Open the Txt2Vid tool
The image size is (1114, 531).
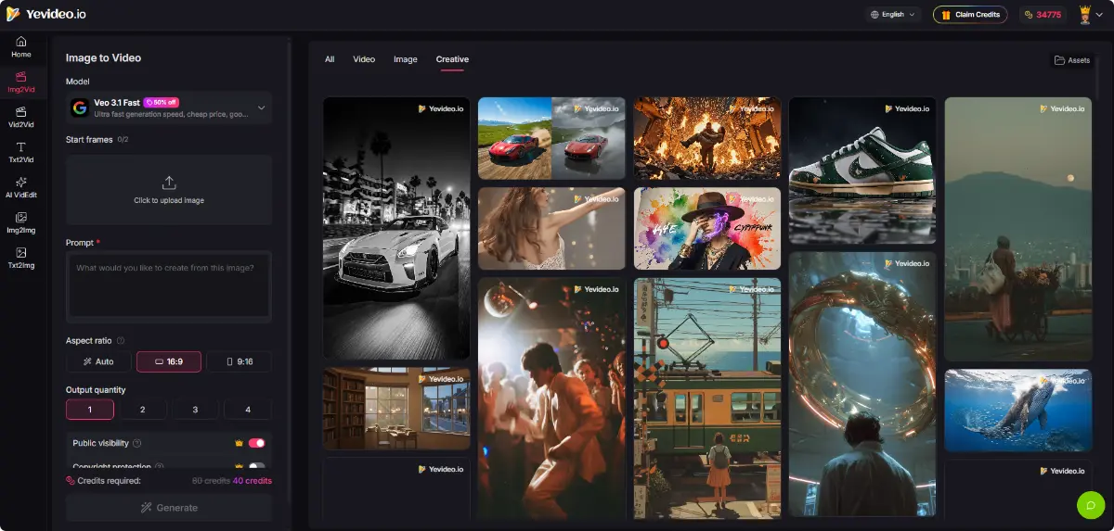[x=21, y=152]
